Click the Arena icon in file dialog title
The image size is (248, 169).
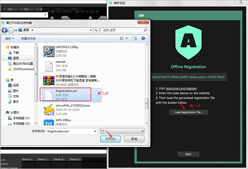[x=3, y=23]
